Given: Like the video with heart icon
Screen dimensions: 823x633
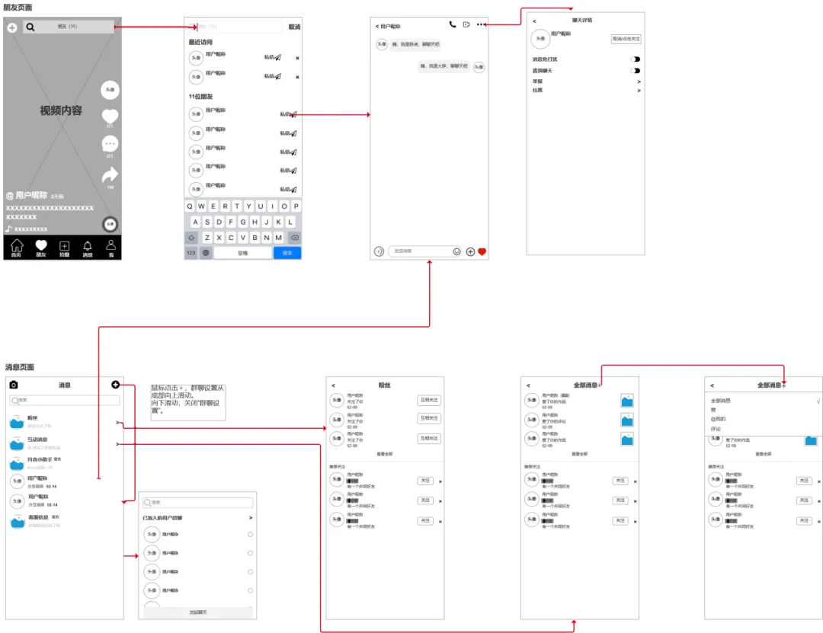Looking at the screenshot, I should (110, 116).
